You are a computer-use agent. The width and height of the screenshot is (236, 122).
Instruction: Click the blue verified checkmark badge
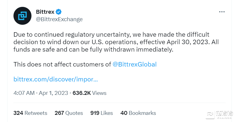click(59, 12)
